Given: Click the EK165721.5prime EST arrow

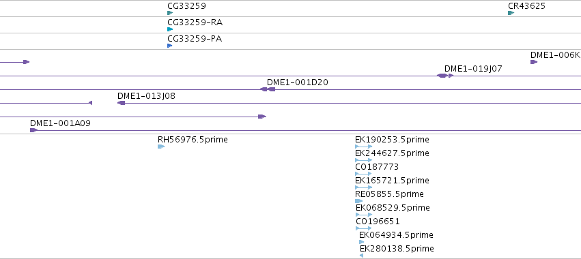Looking at the screenshot, I should tap(364, 187).
